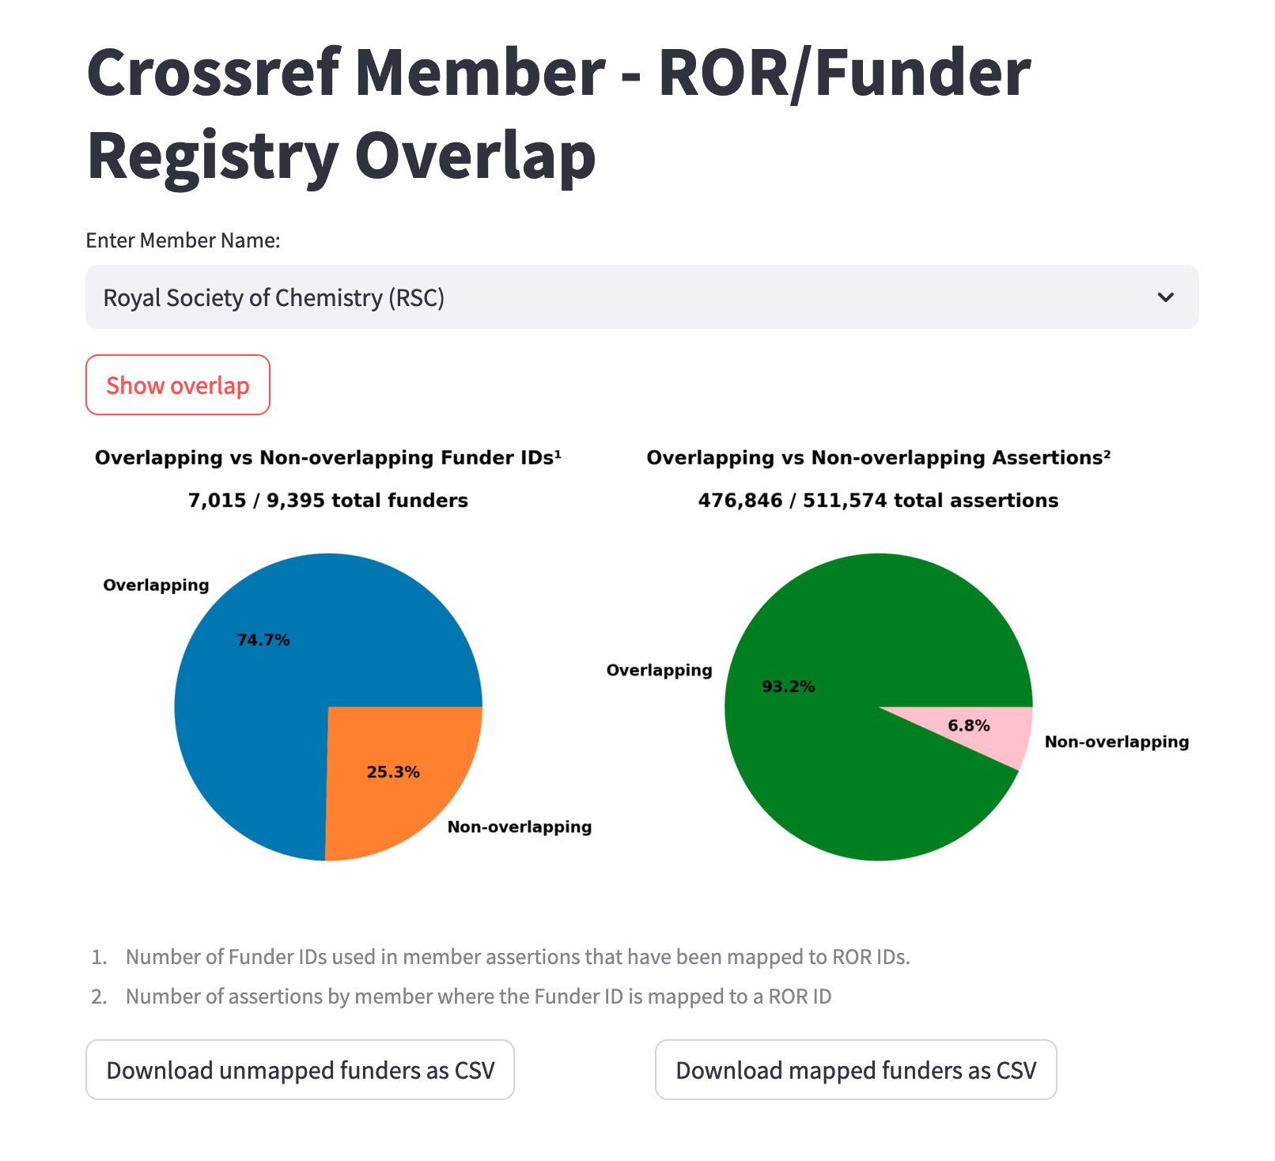Click the 476,846 / 511,574 total assertions text

(x=878, y=501)
